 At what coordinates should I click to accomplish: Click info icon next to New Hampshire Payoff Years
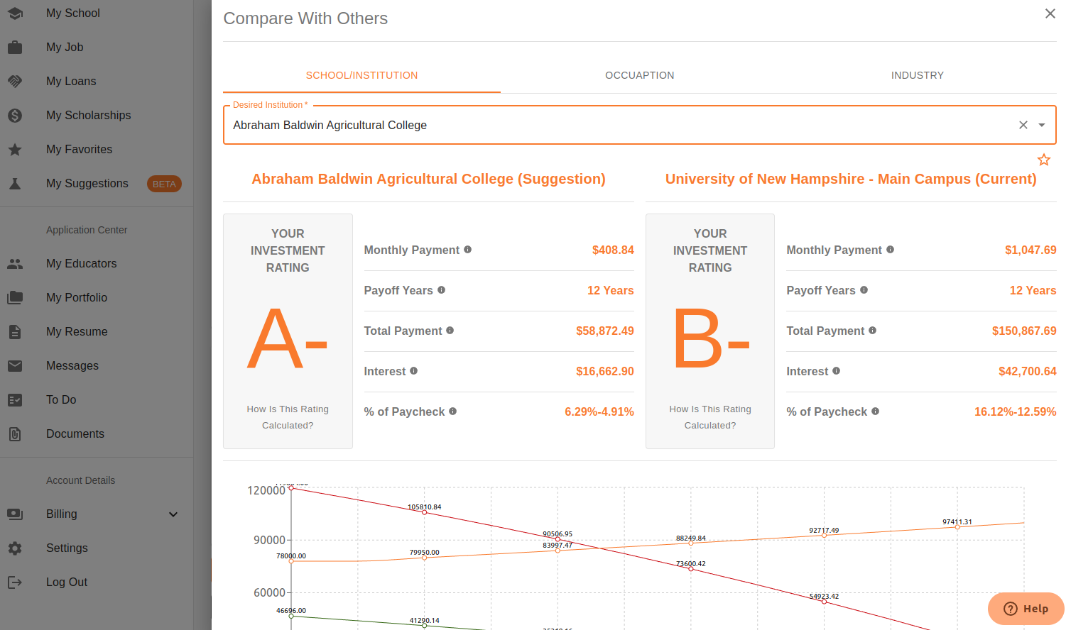pyautogui.click(x=864, y=290)
